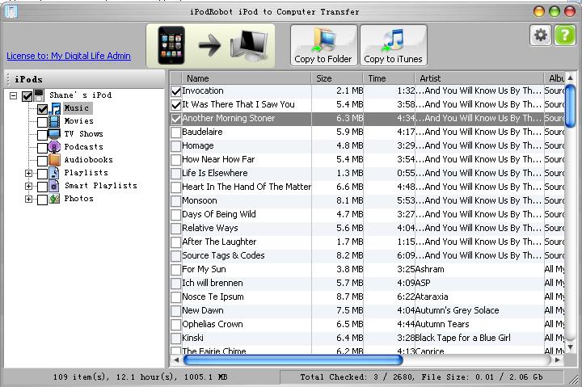Select the Podcasts icon in sidebar
Image resolution: width=582 pixels, height=387 pixels.
[x=54, y=147]
